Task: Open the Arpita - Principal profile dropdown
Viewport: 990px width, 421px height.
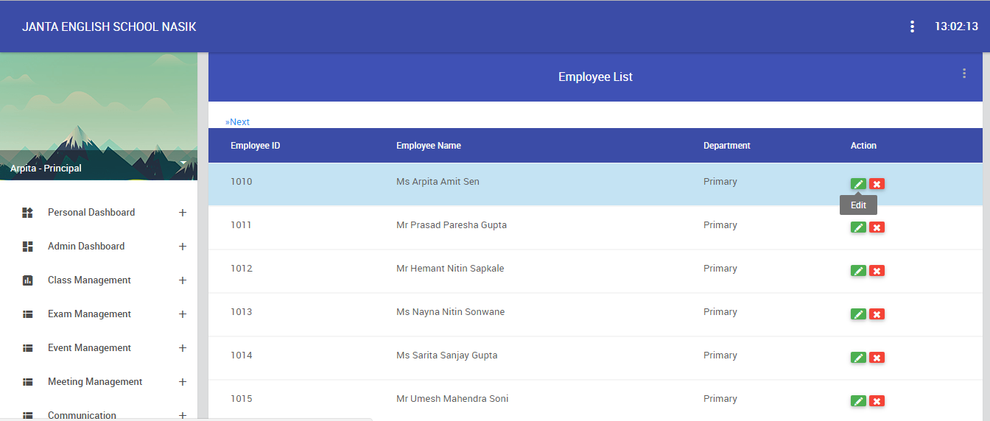Action: tap(183, 163)
